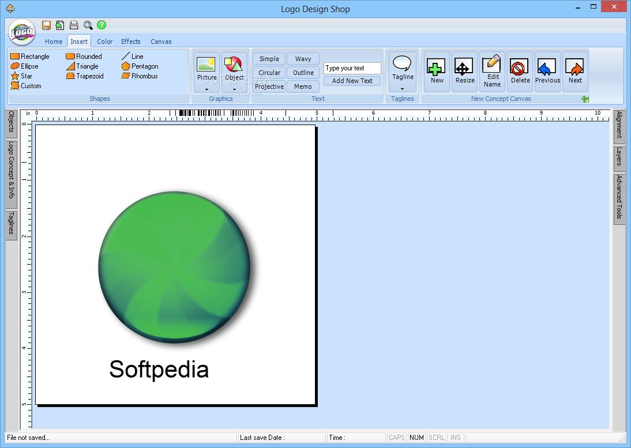Switch to the Home tab
The height and width of the screenshot is (448, 631).
pyautogui.click(x=54, y=42)
